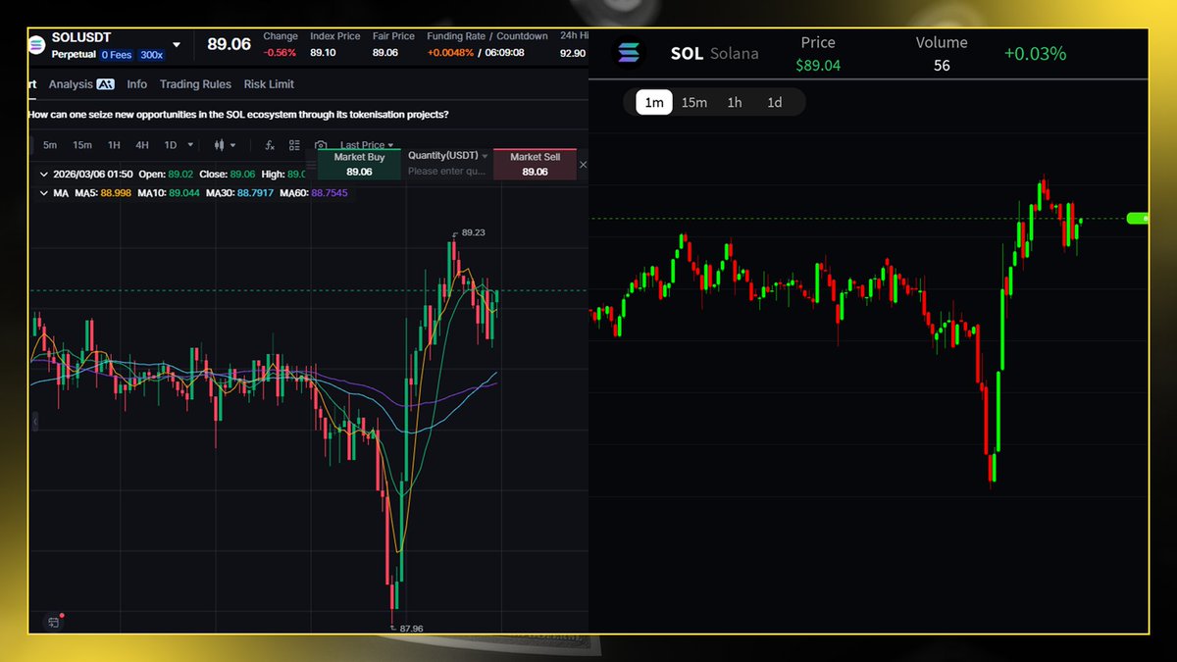Switch to the Info tab

pos(137,84)
